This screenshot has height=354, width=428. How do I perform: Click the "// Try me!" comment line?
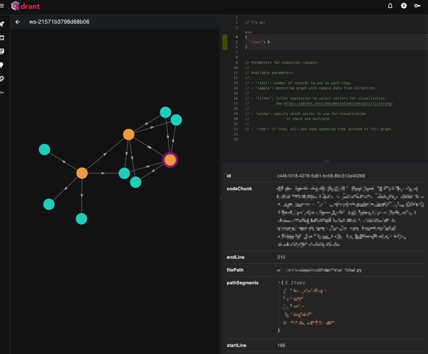click(255, 22)
